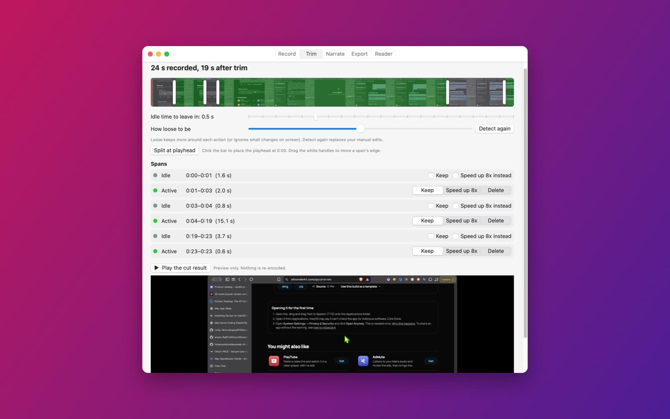Select the Active 0:04–0:19 (15.1 s) span row

pos(332,221)
